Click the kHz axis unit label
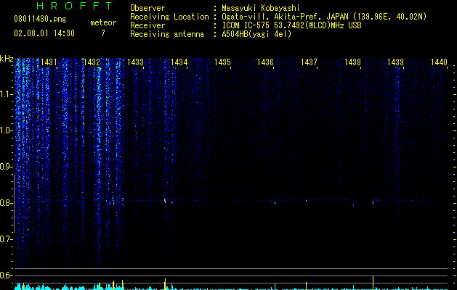Viewport: 457px width, 290px height. coord(7,59)
